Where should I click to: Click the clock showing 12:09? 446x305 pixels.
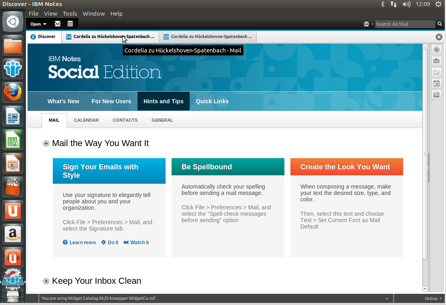(x=423, y=4)
